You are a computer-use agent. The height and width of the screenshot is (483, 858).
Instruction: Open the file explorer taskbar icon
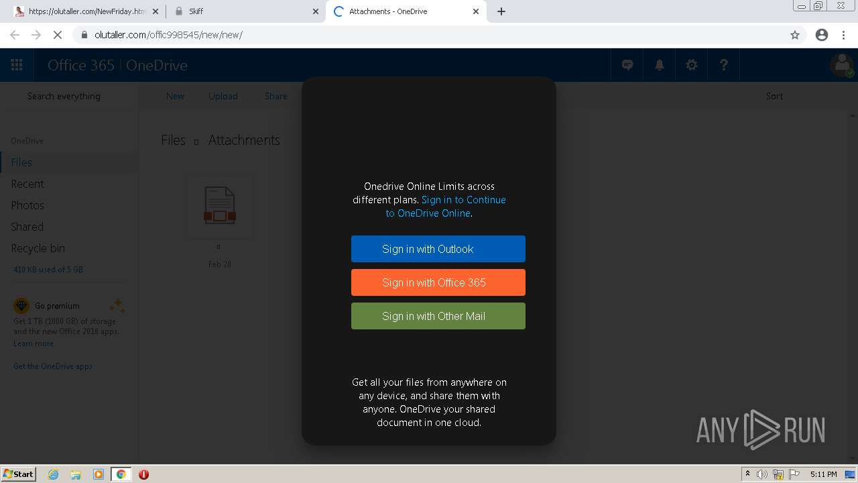76,474
